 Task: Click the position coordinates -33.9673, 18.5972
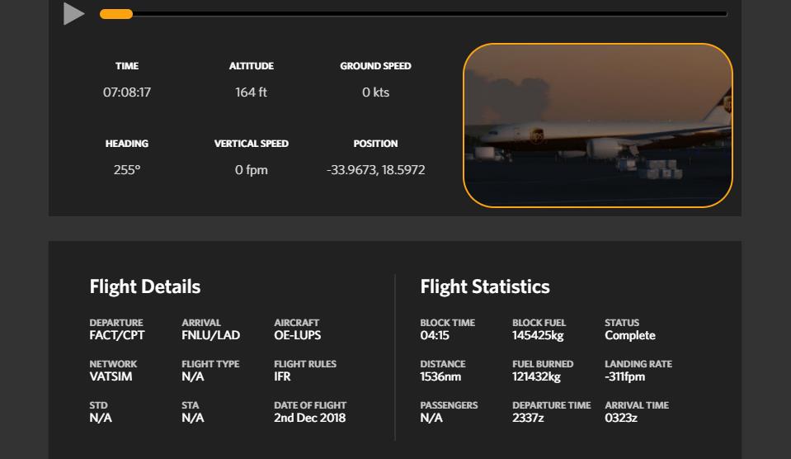(375, 170)
